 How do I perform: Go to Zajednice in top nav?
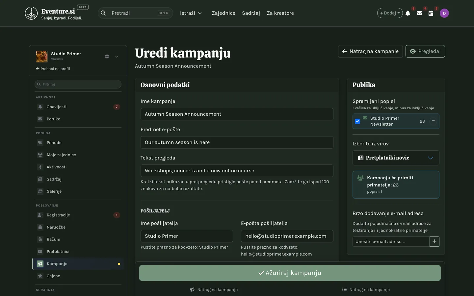(x=224, y=13)
